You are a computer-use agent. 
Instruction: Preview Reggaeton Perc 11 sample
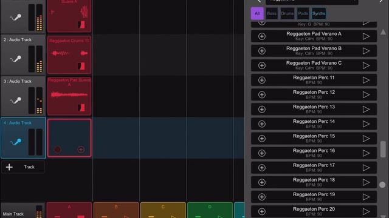366,80
